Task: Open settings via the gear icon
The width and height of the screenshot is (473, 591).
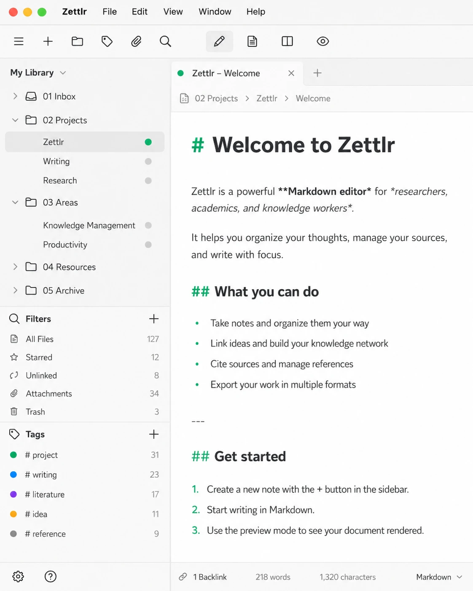Action: tap(18, 576)
